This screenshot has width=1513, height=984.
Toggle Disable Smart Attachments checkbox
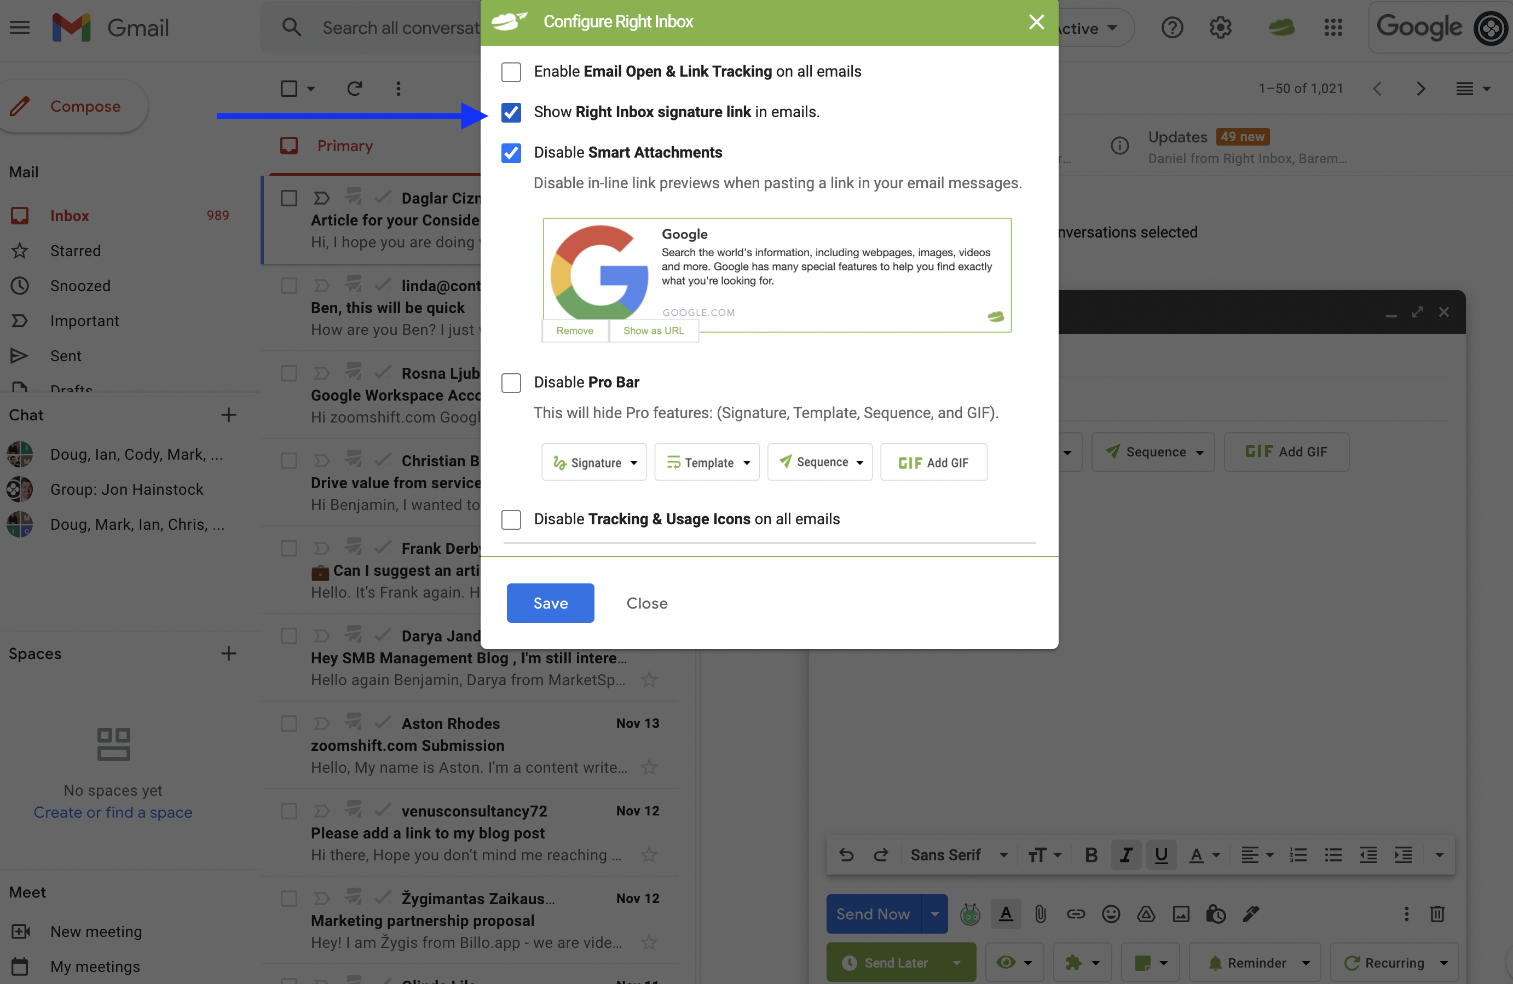point(511,152)
